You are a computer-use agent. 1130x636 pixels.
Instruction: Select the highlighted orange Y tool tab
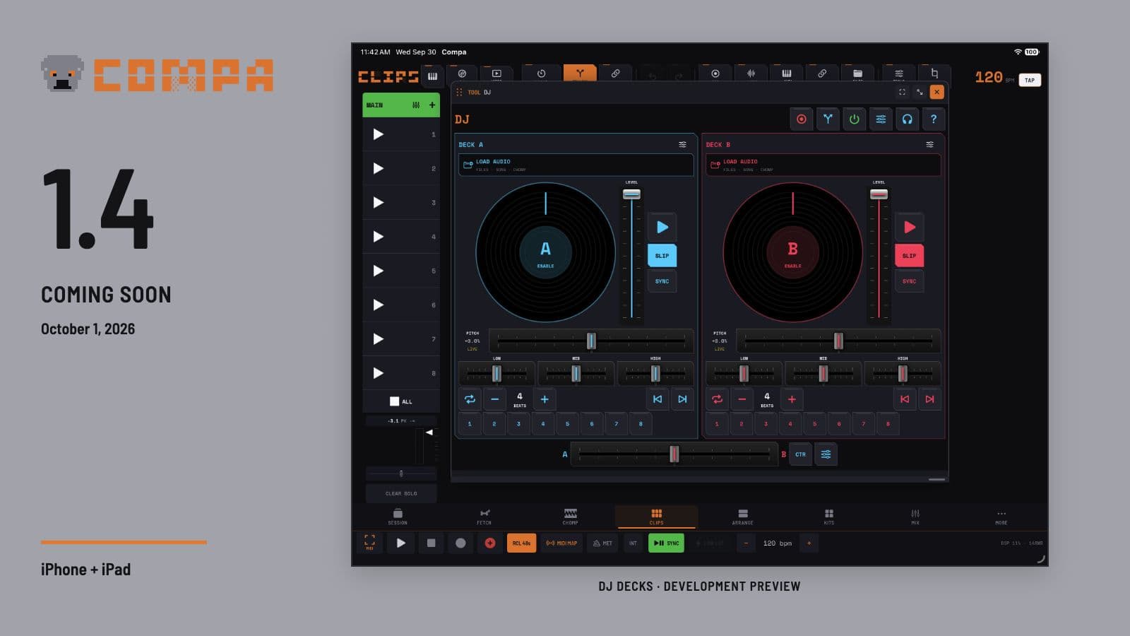(580, 73)
